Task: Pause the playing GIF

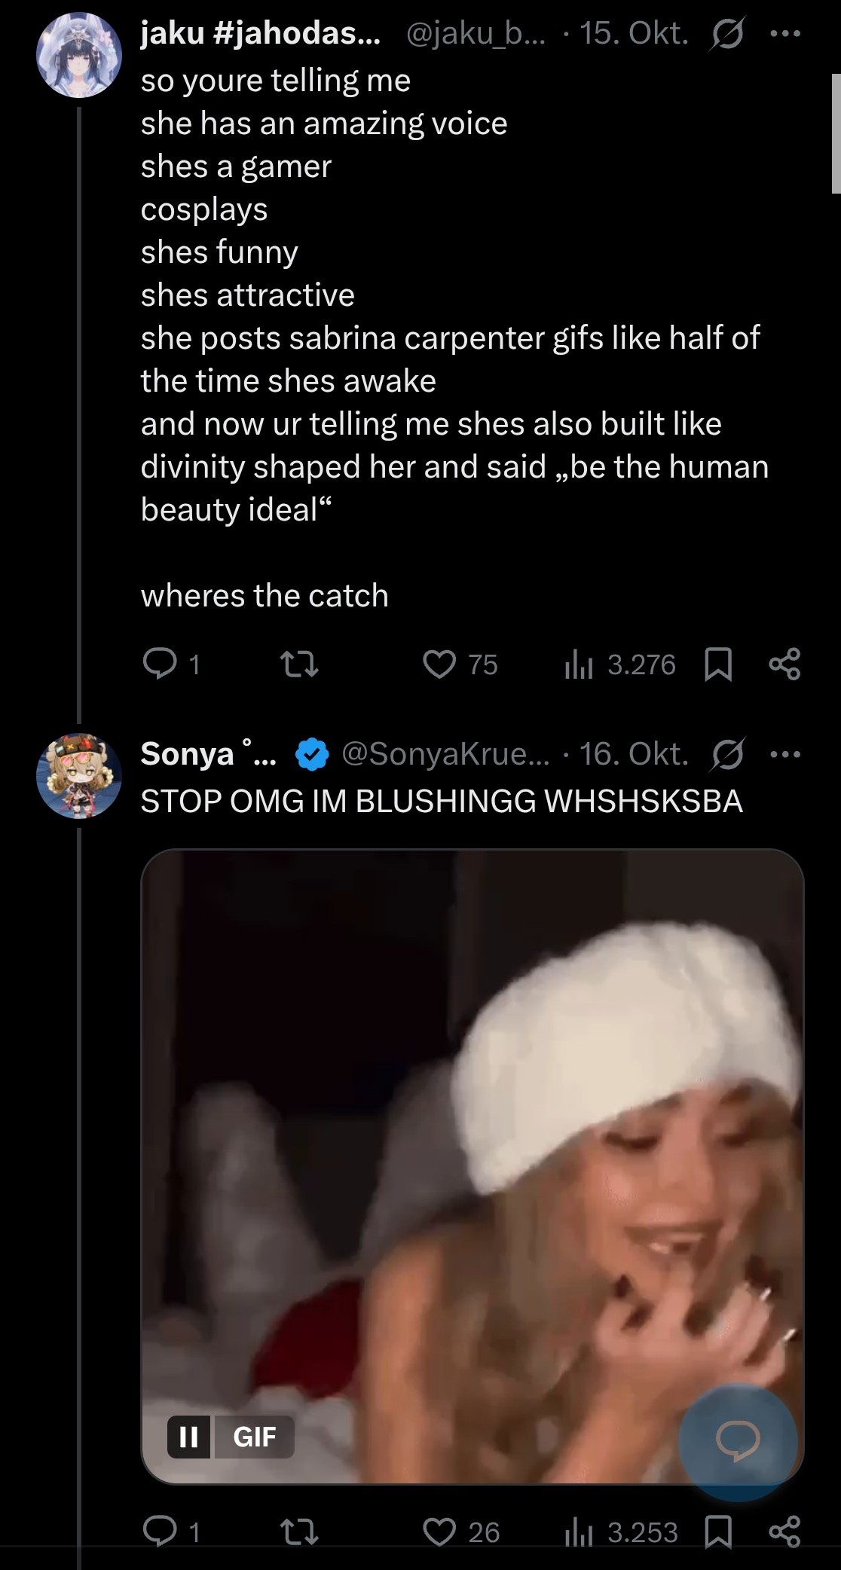Action: pos(189,1437)
